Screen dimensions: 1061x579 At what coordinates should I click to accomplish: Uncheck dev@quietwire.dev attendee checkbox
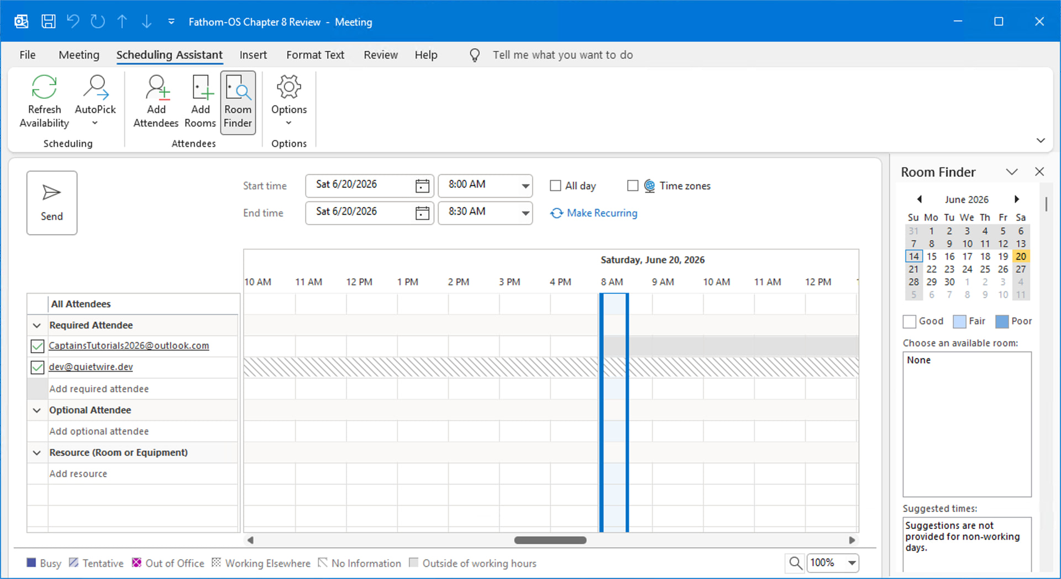[x=38, y=367]
